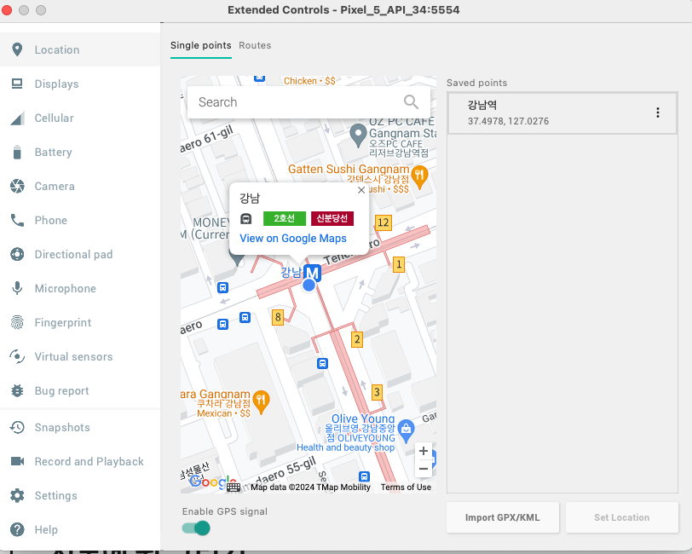The image size is (692, 554).
Task: Open the Cellular section
Action: pyautogui.click(x=80, y=118)
